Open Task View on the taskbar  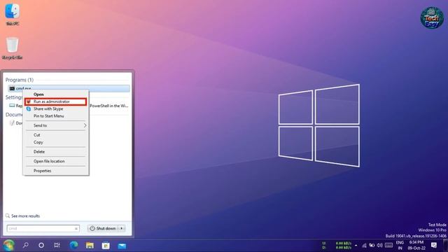click(x=57, y=245)
